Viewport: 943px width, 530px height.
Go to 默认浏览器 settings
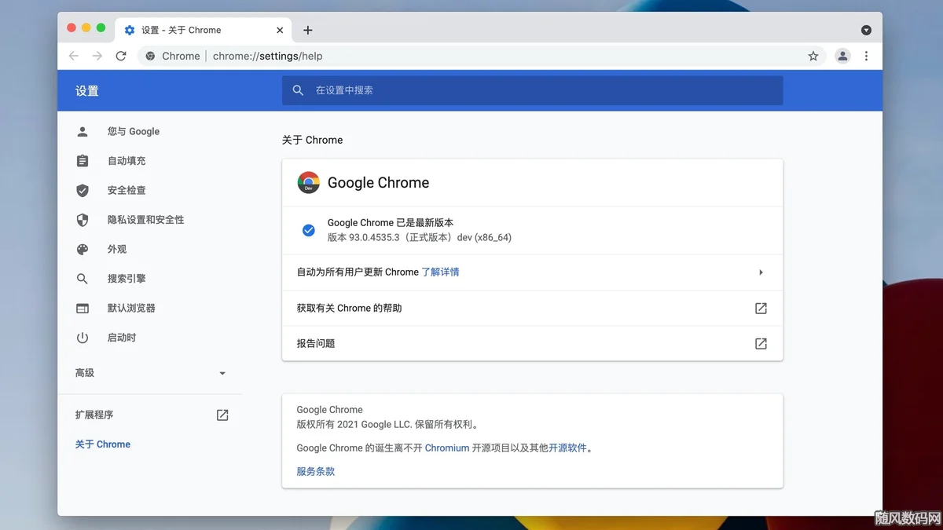click(x=131, y=308)
